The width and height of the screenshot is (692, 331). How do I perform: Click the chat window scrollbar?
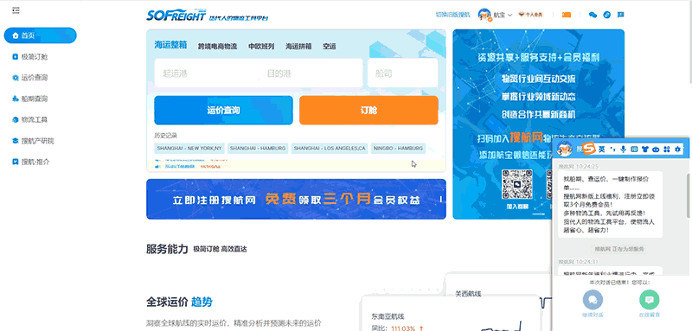(x=687, y=194)
